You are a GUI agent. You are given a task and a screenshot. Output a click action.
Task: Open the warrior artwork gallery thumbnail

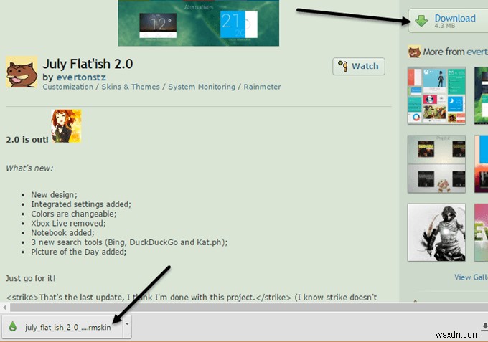coord(436,232)
